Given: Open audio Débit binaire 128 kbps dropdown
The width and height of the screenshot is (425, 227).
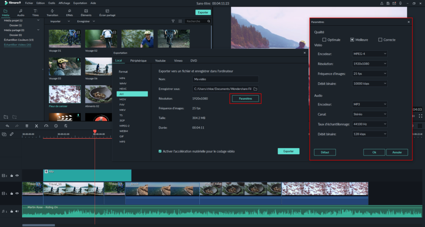Looking at the screenshot, I should pyautogui.click(x=369, y=134).
